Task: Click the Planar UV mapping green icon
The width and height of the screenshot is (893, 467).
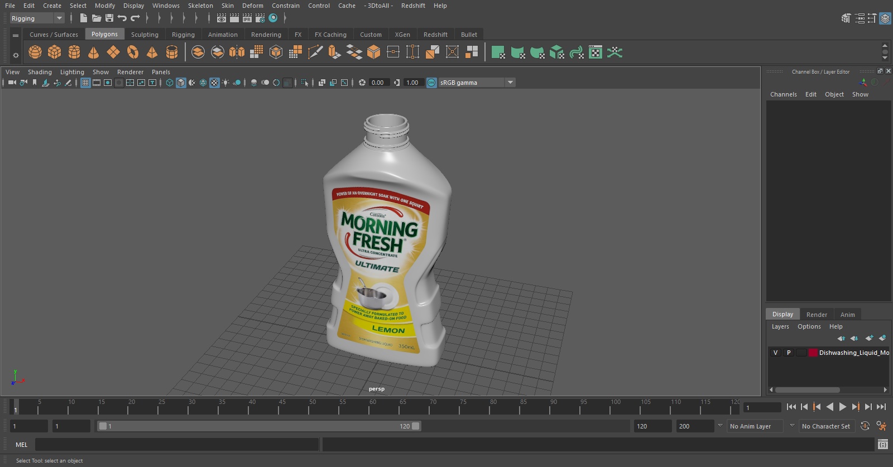Action: pos(498,52)
